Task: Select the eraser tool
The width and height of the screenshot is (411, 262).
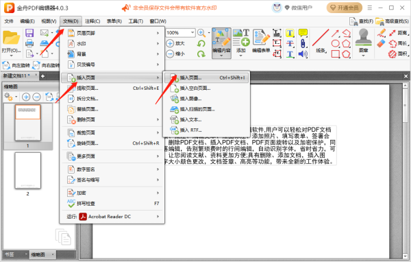Action: pos(381,44)
